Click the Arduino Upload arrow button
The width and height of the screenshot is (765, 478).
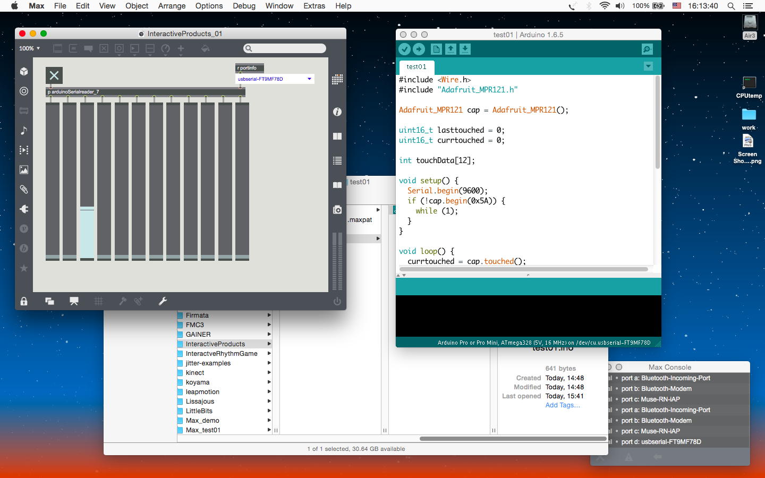(x=419, y=49)
